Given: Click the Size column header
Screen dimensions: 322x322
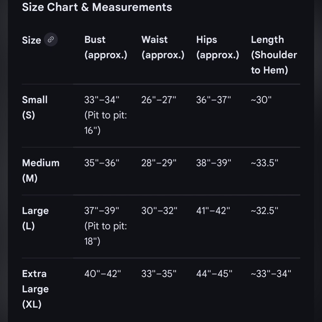Looking at the screenshot, I should (32, 40).
